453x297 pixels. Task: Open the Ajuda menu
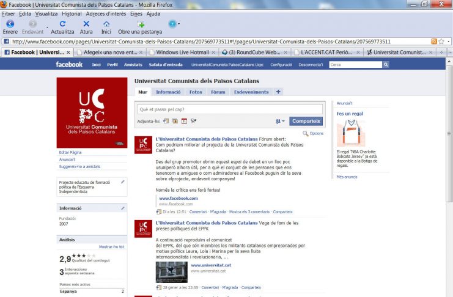click(153, 13)
